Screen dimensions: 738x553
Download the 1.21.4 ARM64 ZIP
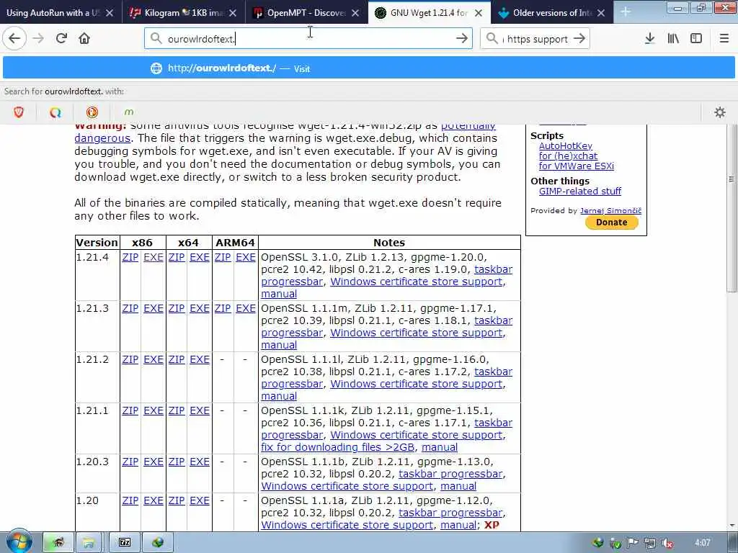223,257
